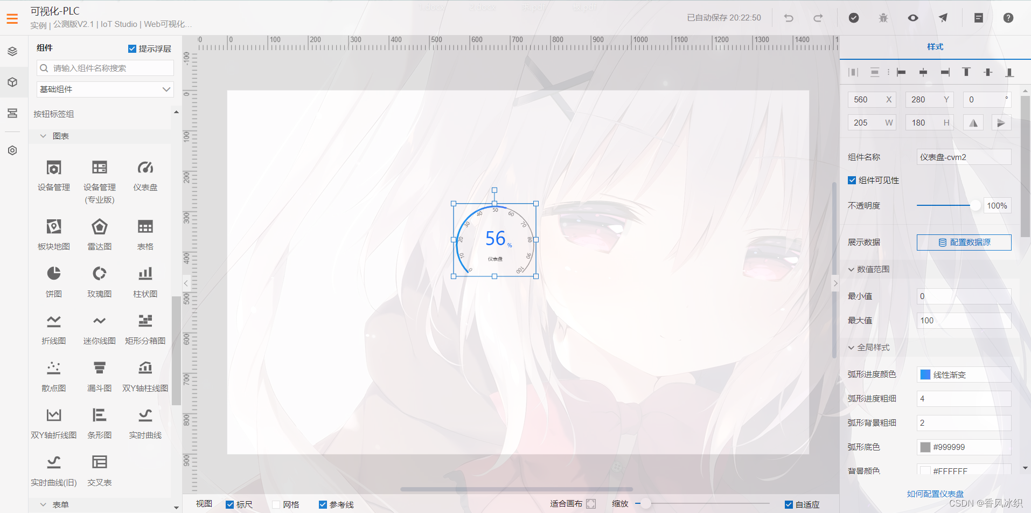The width and height of the screenshot is (1031, 513).
Task: Select the 仪表盘 gauge component
Action: coord(145,176)
